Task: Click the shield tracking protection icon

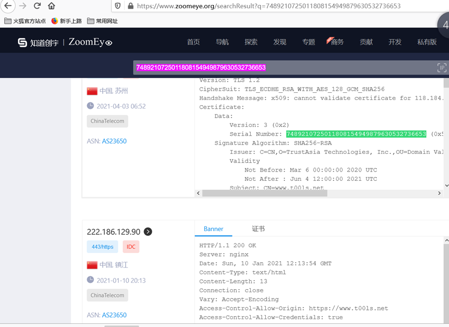Action: pyautogui.click(x=118, y=6)
